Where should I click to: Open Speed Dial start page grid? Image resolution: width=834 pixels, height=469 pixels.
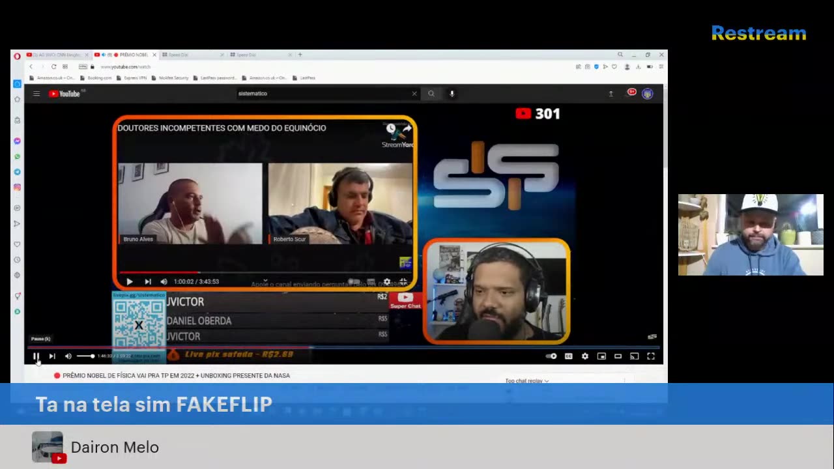(x=65, y=66)
